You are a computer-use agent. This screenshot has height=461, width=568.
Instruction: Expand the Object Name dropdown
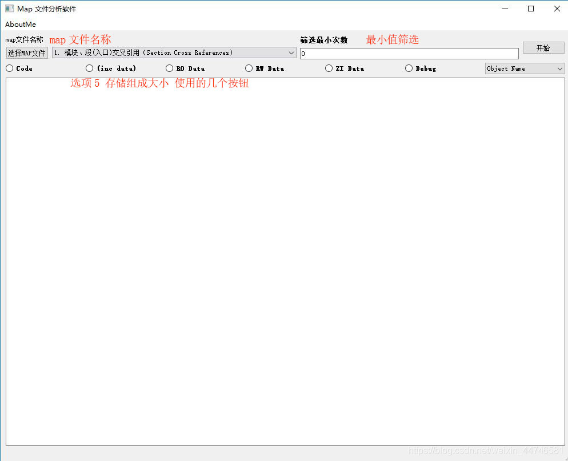coord(525,68)
